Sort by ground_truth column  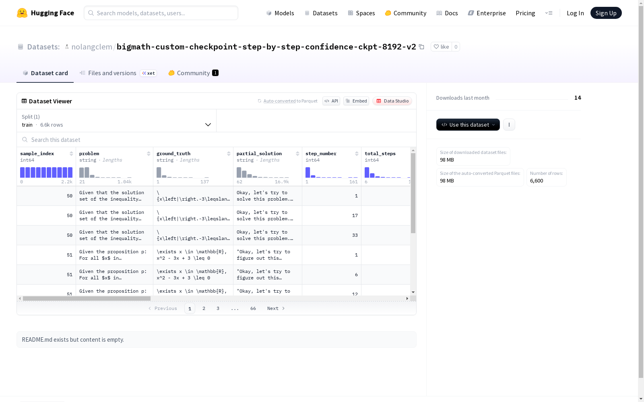[x=229, y=154]
